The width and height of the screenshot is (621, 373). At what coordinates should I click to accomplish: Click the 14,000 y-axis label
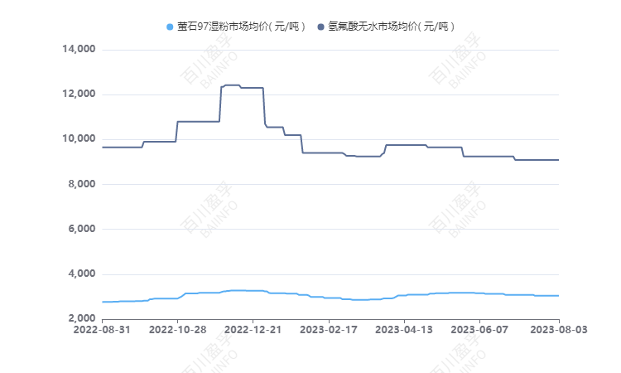pos(79,50)
